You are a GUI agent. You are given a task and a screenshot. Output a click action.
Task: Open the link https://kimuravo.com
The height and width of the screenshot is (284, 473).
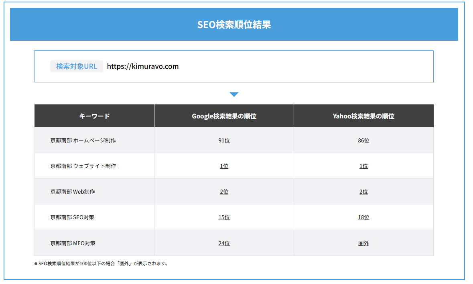click(x=143, y=66)
